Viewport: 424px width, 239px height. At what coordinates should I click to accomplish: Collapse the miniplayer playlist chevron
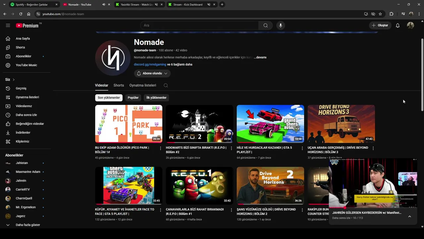coord(409,216)
